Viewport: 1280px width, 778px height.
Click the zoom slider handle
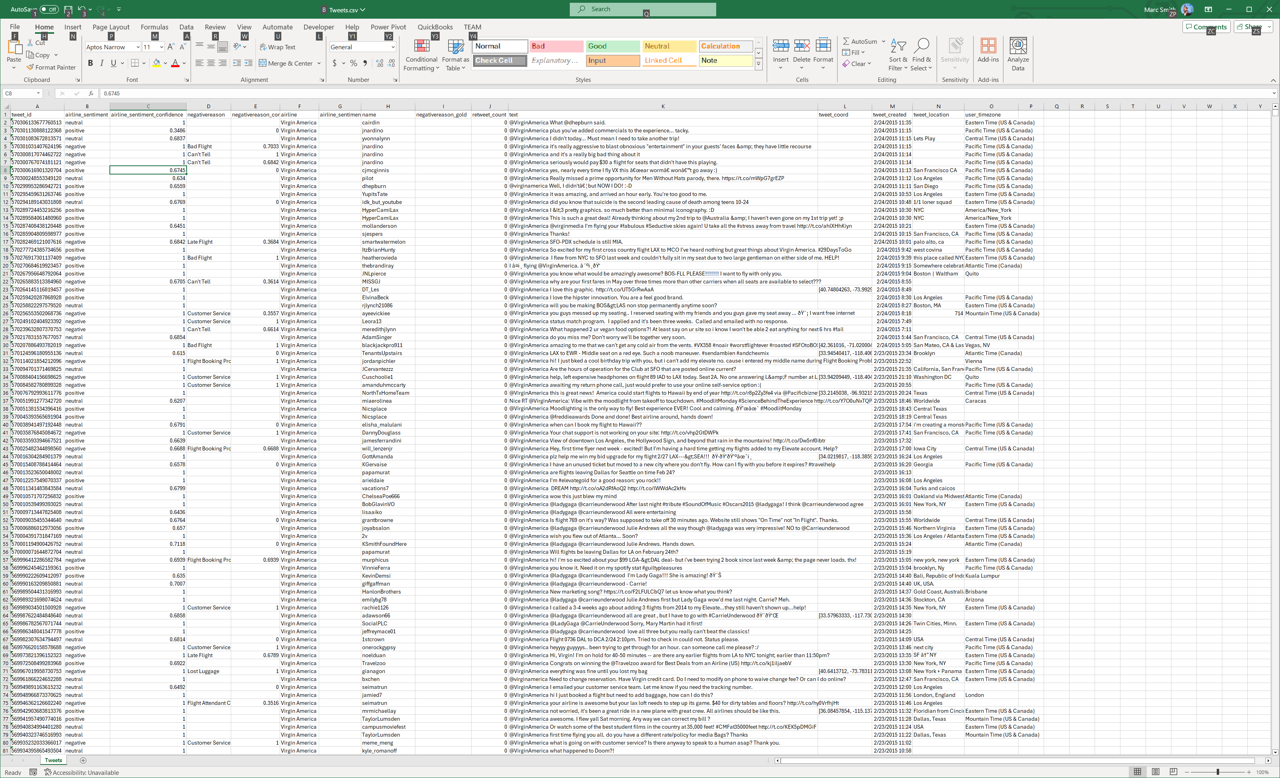[x=1218, y=772]
